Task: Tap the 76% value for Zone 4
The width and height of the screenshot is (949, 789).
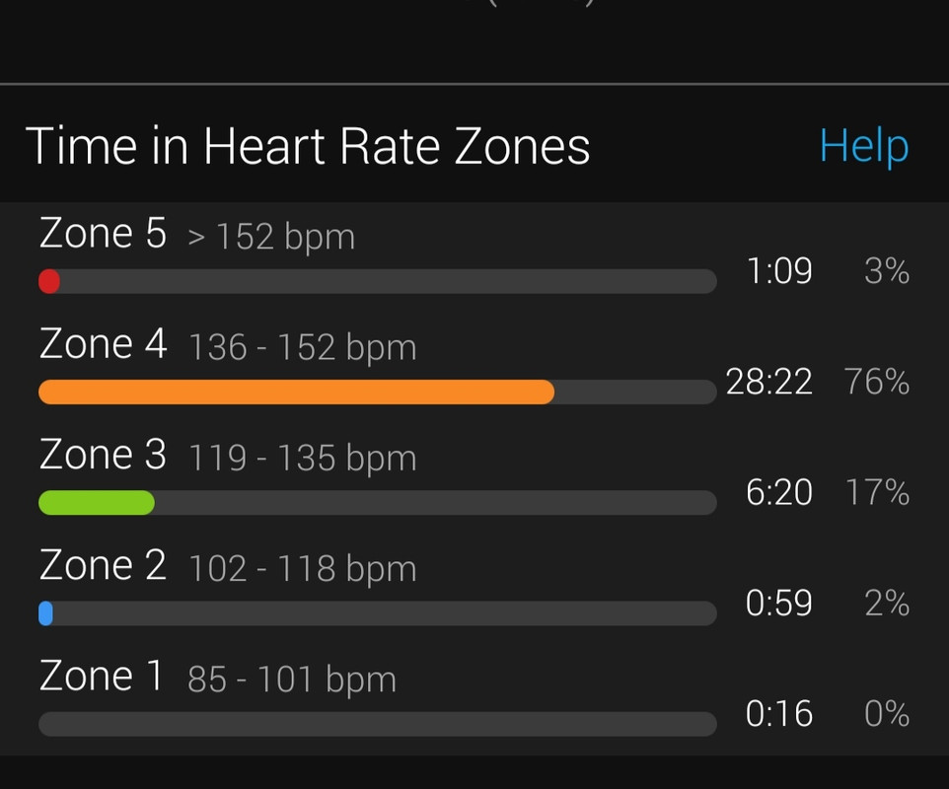Action: click(x=877, y=382)
